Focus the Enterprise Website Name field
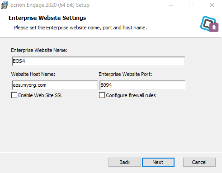This screenshot has height=173, width=222. 98,61
